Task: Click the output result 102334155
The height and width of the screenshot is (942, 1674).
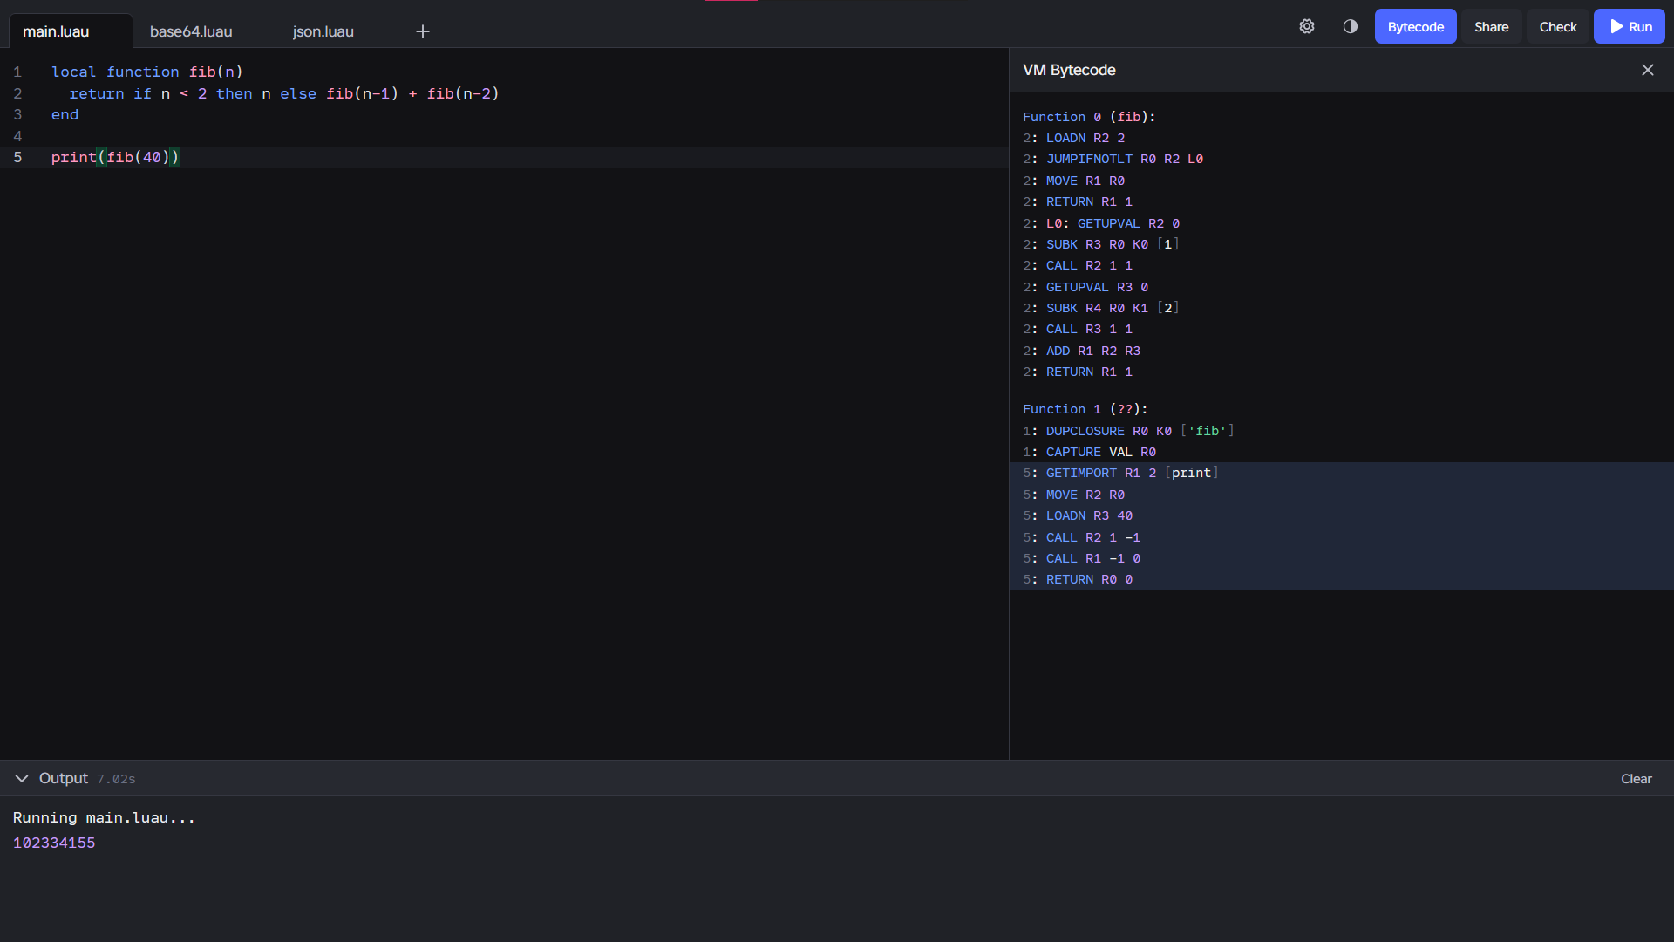Action: point(54,843)
